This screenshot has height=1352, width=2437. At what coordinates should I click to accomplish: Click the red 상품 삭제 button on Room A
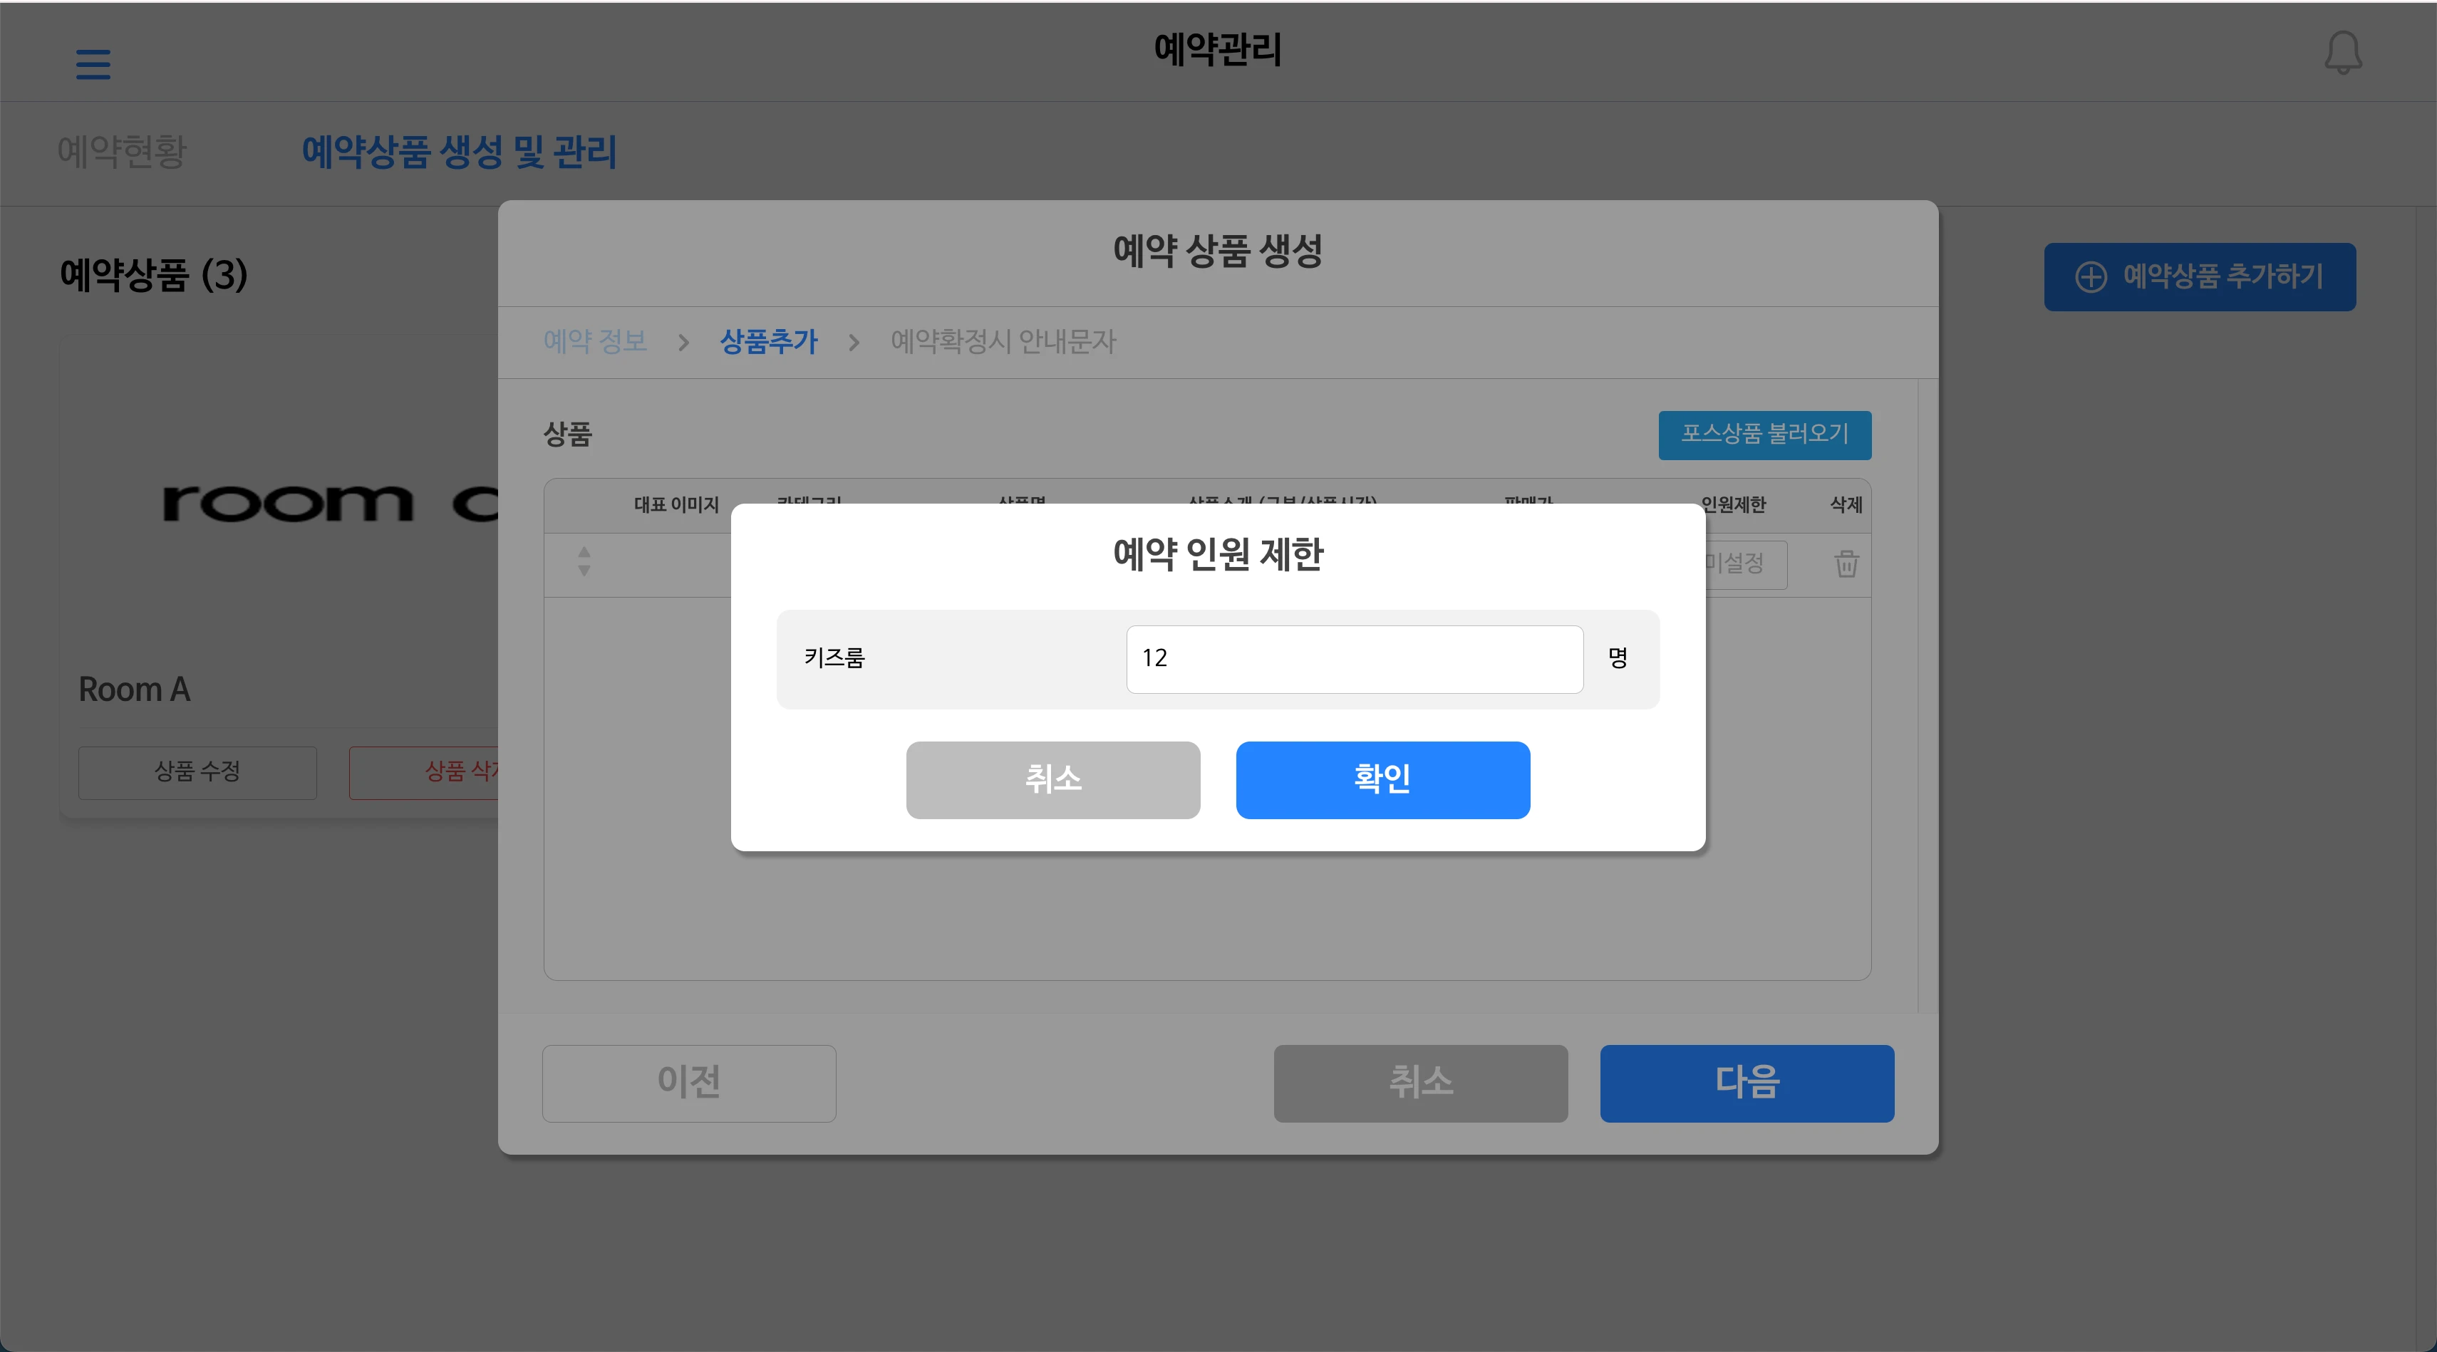(424, 772)
